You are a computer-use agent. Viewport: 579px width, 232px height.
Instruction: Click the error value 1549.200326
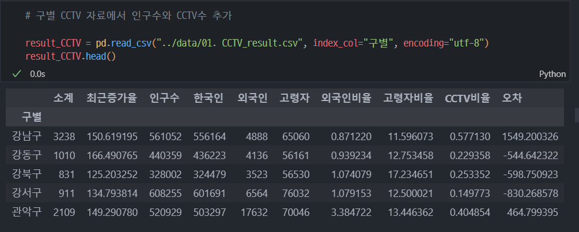click(x=530, y=137)
